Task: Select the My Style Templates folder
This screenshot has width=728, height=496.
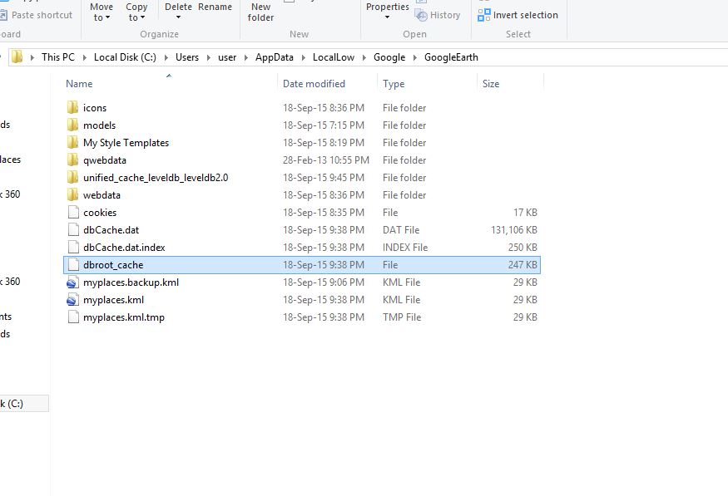Action: [x=125, y=143]
